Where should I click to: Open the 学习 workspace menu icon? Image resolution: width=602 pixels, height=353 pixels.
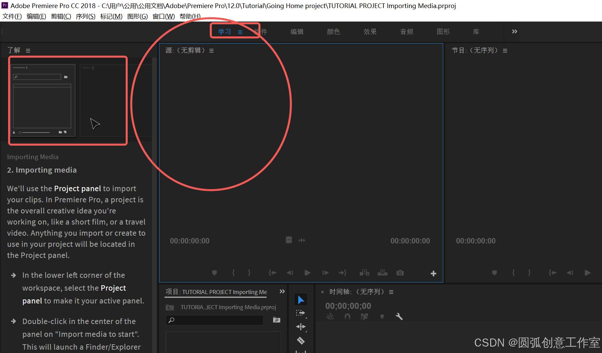(x=240, y=32)
